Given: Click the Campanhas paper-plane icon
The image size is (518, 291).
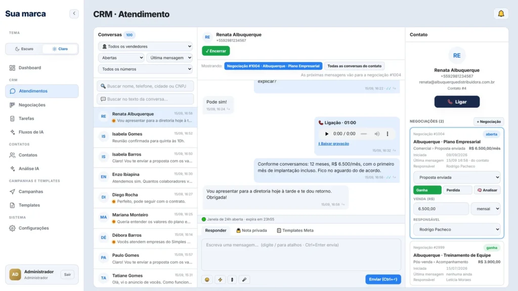Looking at the screenshot, I should click(12, 191).
